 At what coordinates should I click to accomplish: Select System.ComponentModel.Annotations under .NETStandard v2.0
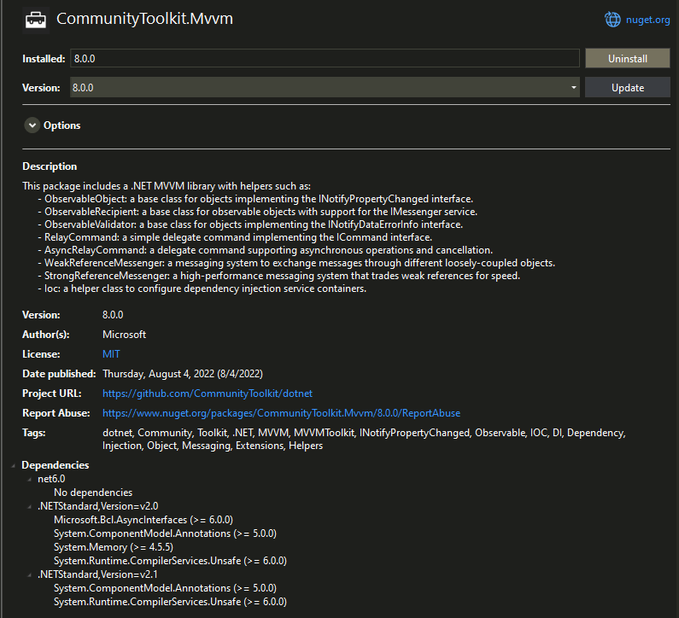[x=165, y=533]
